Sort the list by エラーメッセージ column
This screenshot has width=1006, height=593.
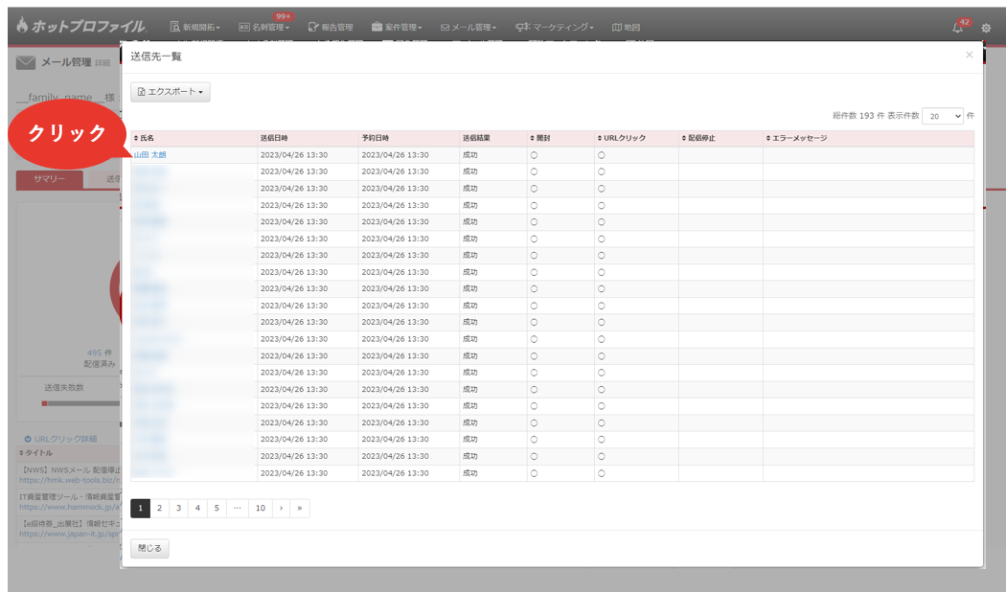click(796, 138)
